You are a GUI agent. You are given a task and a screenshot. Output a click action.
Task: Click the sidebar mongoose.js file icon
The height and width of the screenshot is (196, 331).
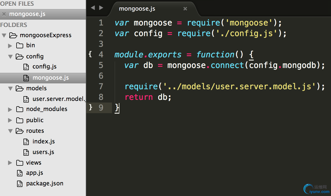[26, 78]
